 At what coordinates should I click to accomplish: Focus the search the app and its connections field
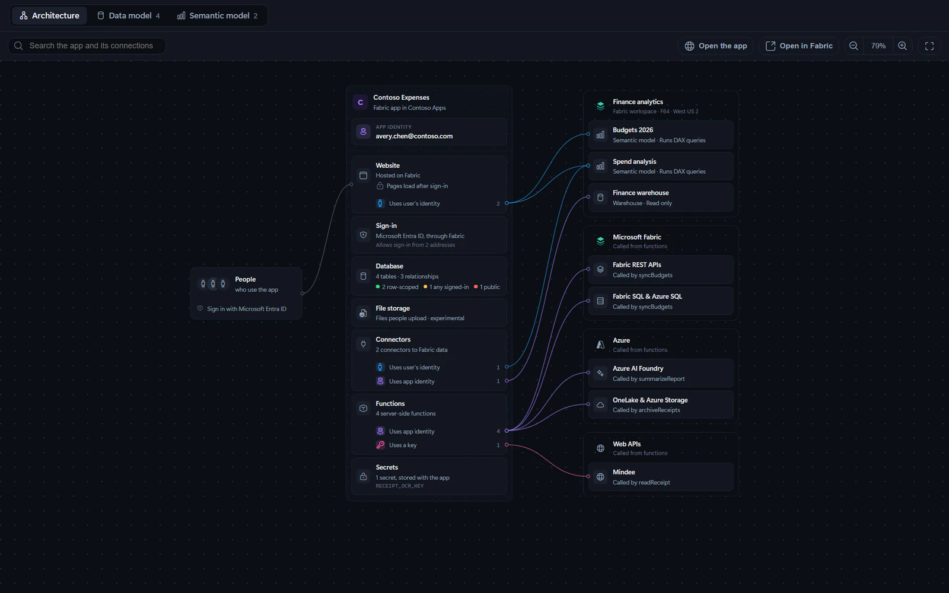pos(87,46)
